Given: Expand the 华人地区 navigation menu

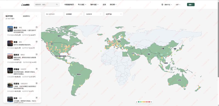Looking at the screenshot, I should point(82,5).
